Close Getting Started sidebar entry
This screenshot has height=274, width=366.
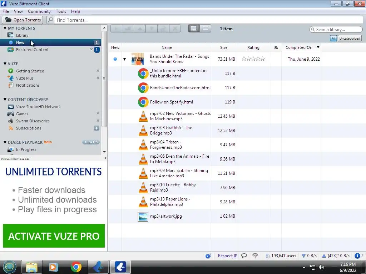coord(98,71)
